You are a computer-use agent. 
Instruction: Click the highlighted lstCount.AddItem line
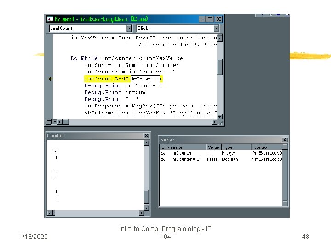[123, 79]
